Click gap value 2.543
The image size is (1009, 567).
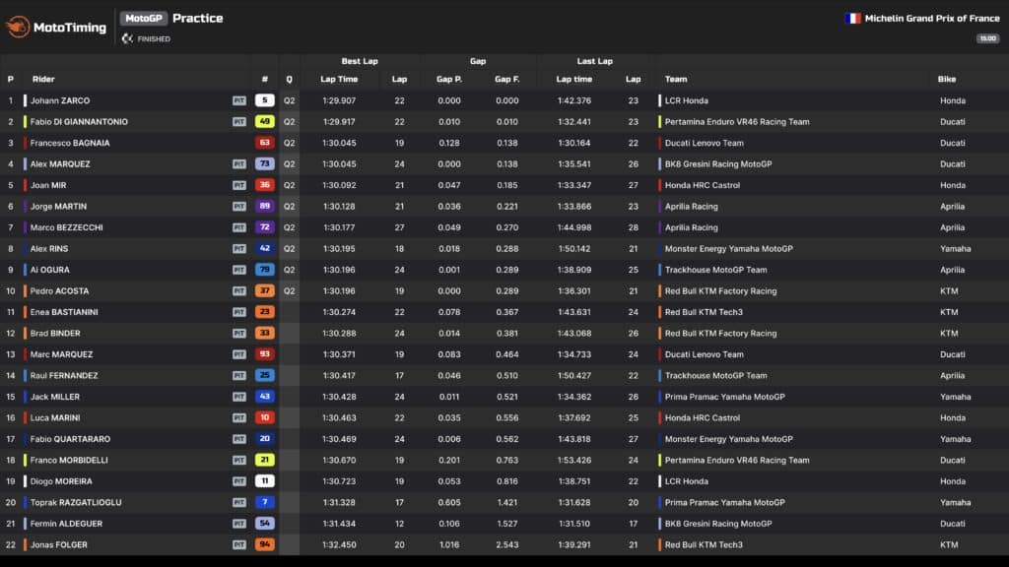coord(507,545)
